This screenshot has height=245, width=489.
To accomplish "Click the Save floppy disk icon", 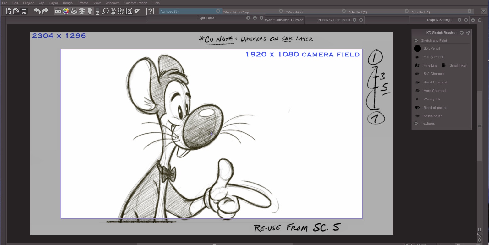I will point(24,11).
